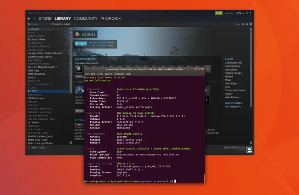Select BioShock Infinite in games list

point(36,39)
